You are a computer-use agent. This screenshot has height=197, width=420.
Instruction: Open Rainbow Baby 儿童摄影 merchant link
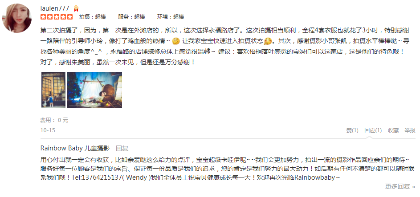75,148
